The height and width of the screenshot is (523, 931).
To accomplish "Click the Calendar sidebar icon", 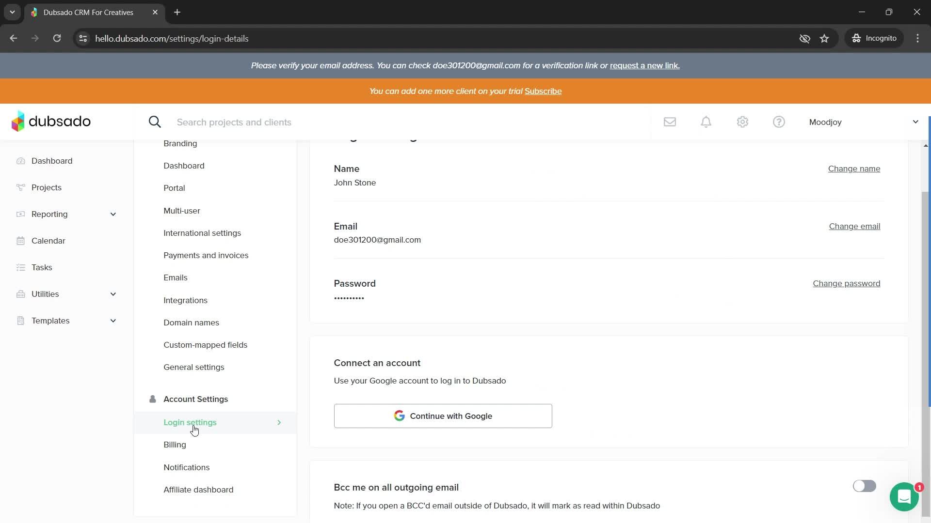I will (x=20, y=241).
